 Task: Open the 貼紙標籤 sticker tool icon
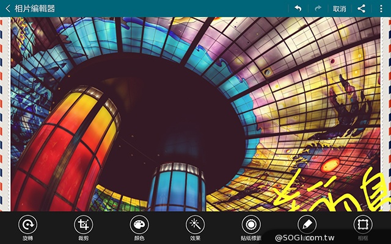click(251, 224)
